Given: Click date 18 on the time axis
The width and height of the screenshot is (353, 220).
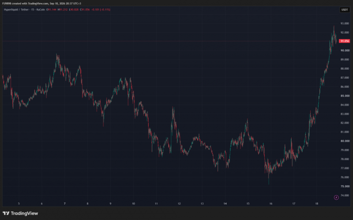Looking at the screenshot, I should [316, 204].
